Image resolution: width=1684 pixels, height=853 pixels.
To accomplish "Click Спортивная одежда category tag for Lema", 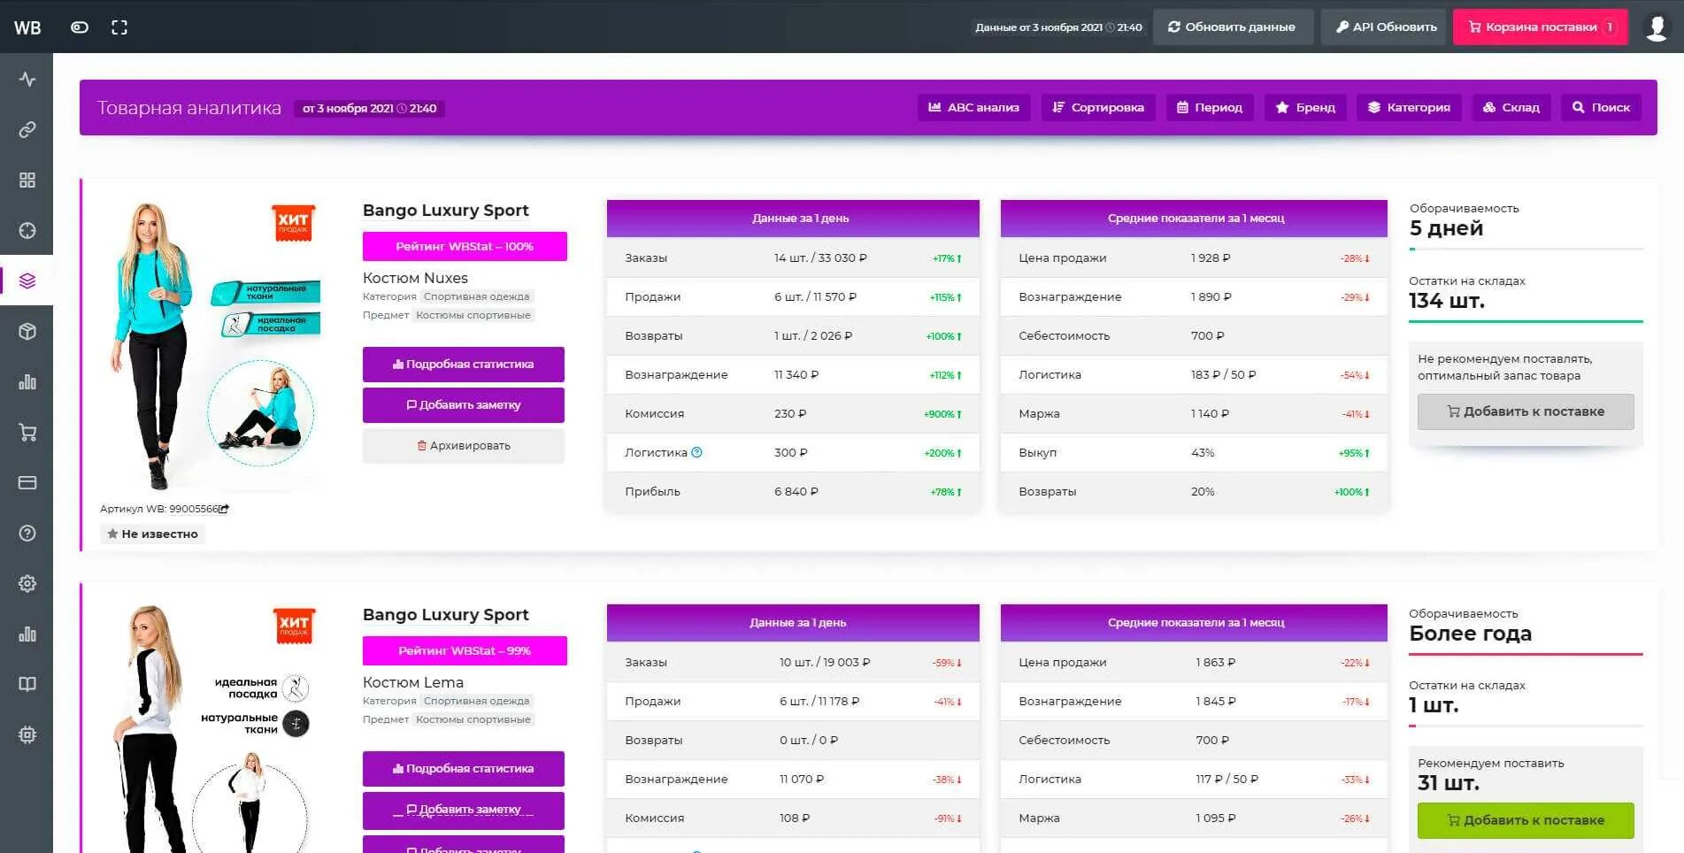I will pos(477,701).
